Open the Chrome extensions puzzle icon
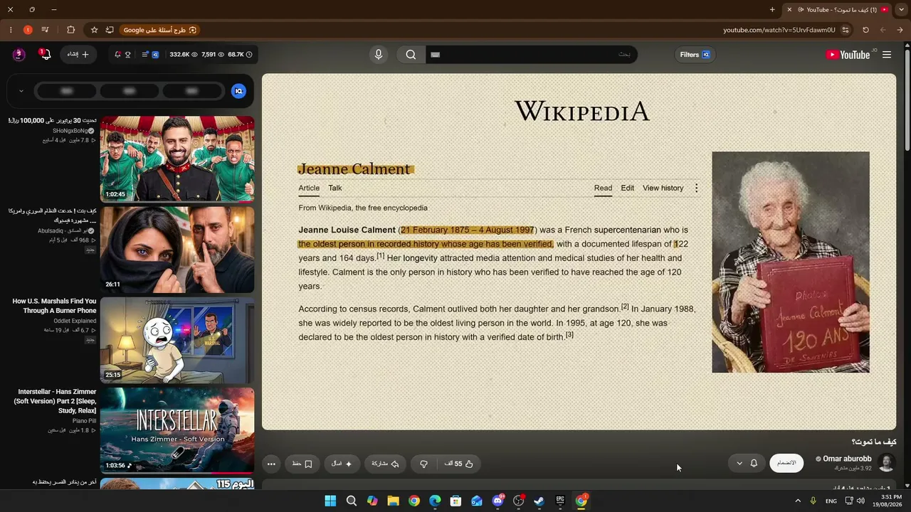The width and height of the screenshot is (911, 512). tap(70, 30)
